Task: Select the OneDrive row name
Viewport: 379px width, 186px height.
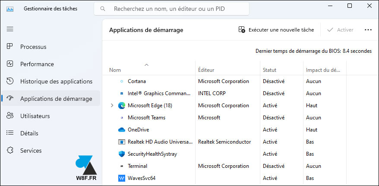Action: coord(138,130)
